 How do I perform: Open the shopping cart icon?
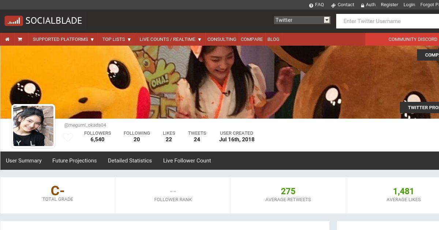pyautogui.click(x=20, y=39)
